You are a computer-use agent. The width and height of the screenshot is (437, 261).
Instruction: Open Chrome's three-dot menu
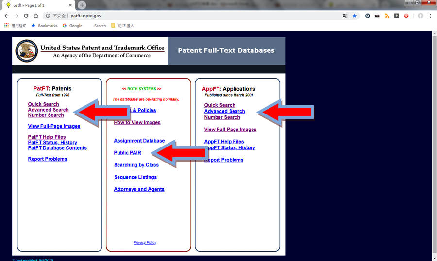click(x=430, y=16)
